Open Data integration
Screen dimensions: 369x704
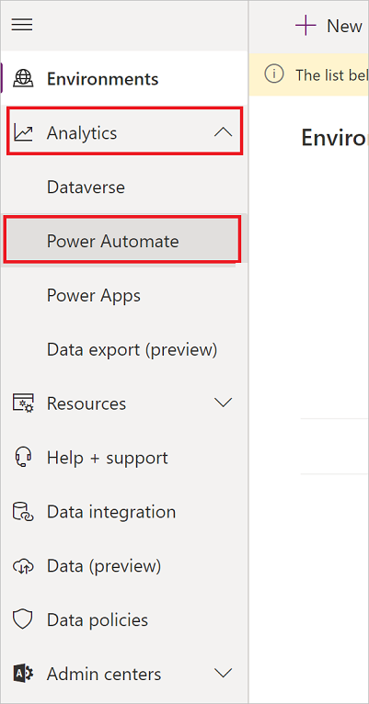(124, 511)
